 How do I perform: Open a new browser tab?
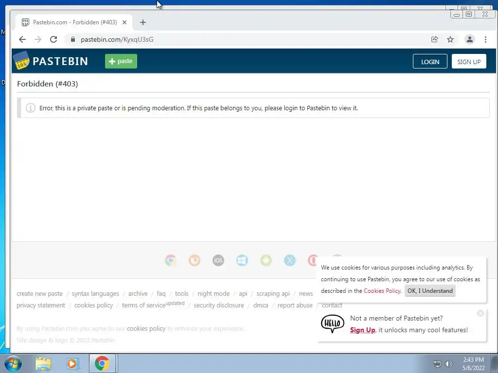point(143,22)
